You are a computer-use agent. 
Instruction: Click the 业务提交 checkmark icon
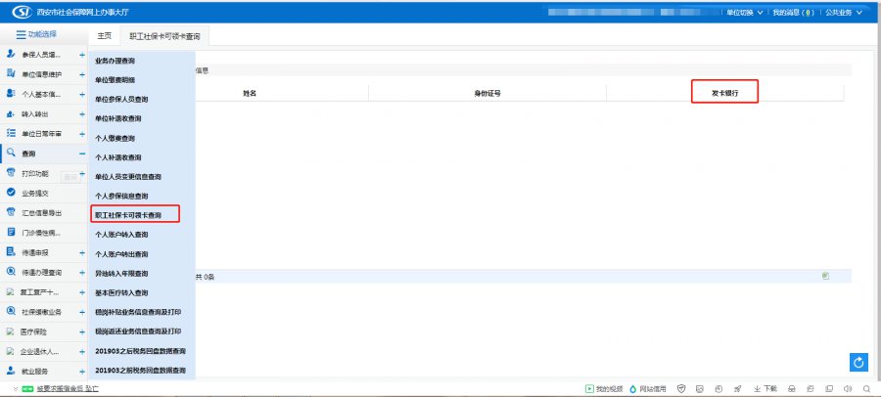(10, 194)
